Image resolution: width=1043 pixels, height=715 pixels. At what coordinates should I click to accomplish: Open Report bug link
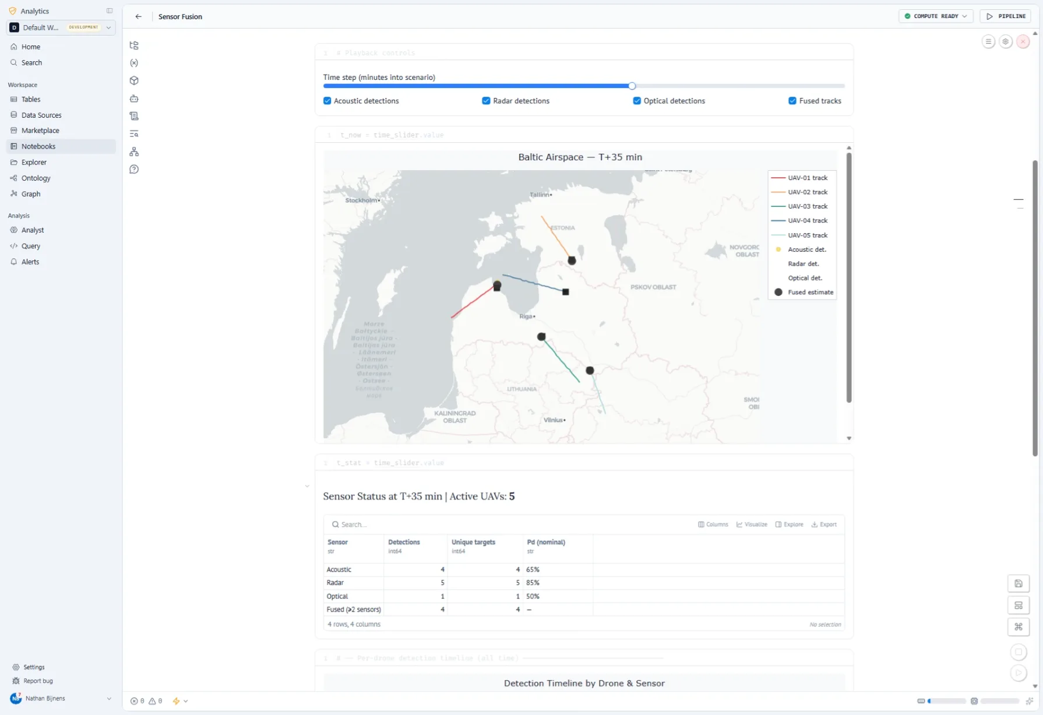(38, 681)
